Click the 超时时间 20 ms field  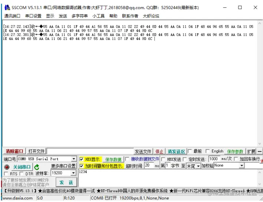tap(149, 165)
